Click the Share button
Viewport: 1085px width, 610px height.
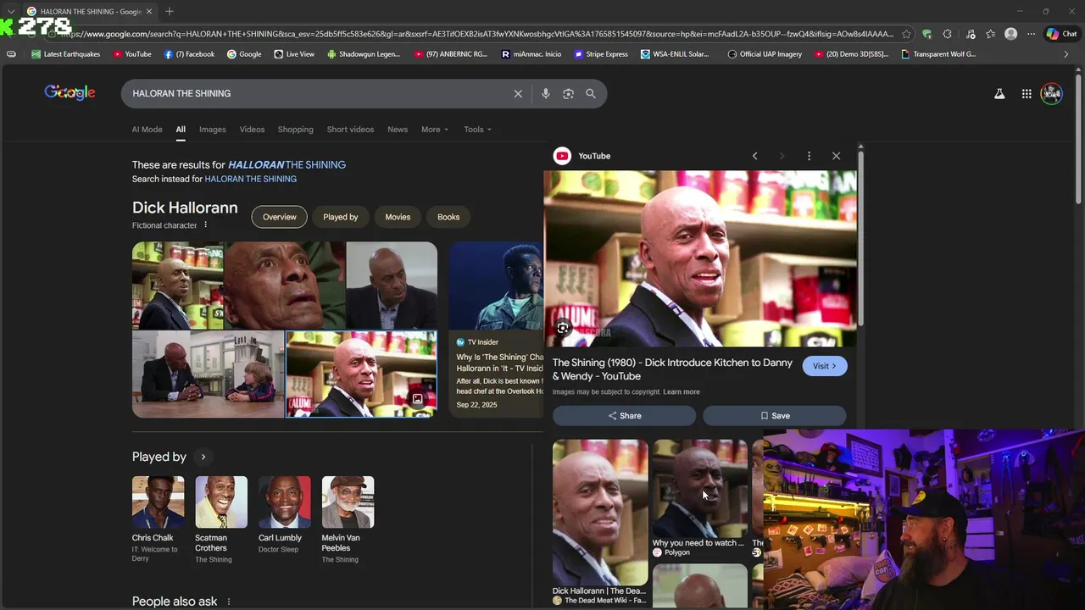pos(624,415)
